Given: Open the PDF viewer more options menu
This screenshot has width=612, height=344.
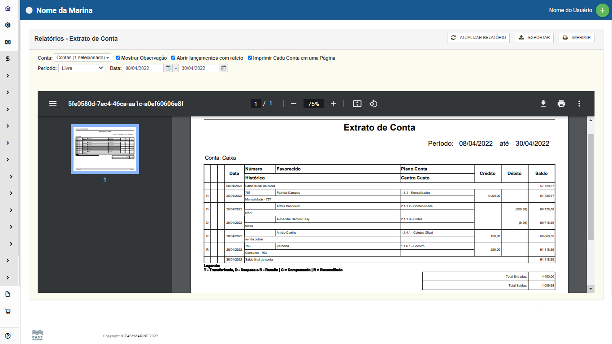Looking at the screenshot, I should (579, 104).
